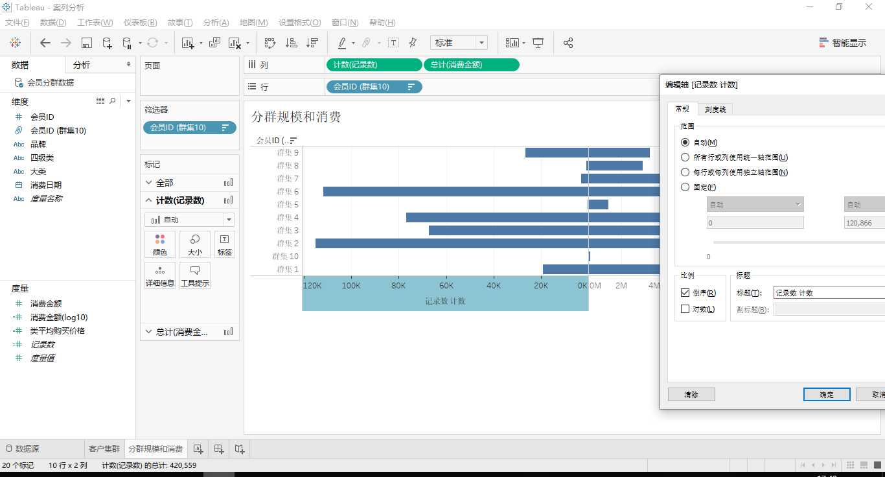Screen dimensions: 885x477
Task: Select the 固定 (Fixed) range radio button
Action: [x=685, y=187]
